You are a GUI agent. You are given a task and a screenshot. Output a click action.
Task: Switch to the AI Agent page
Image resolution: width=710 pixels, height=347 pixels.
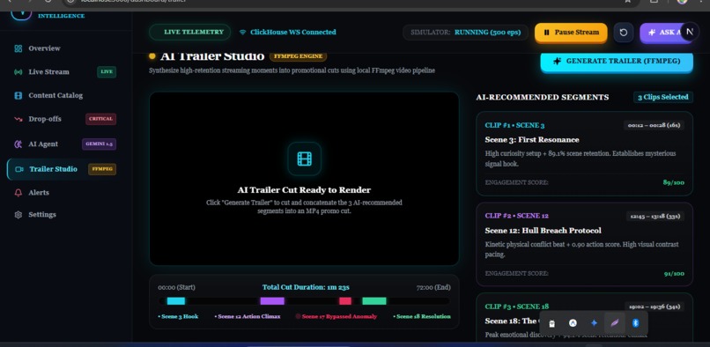pyautogui.click(x=62, y=144)
